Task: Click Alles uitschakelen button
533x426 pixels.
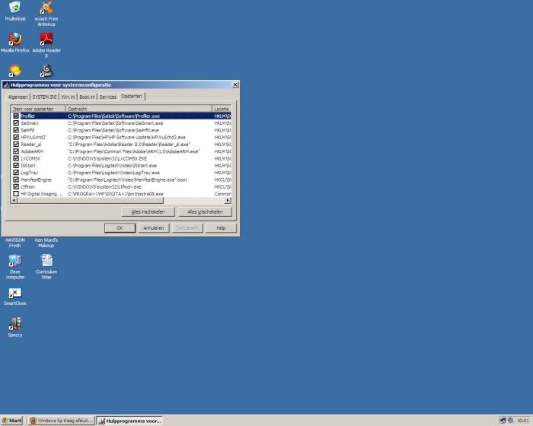Action: (x=205, y=211)
